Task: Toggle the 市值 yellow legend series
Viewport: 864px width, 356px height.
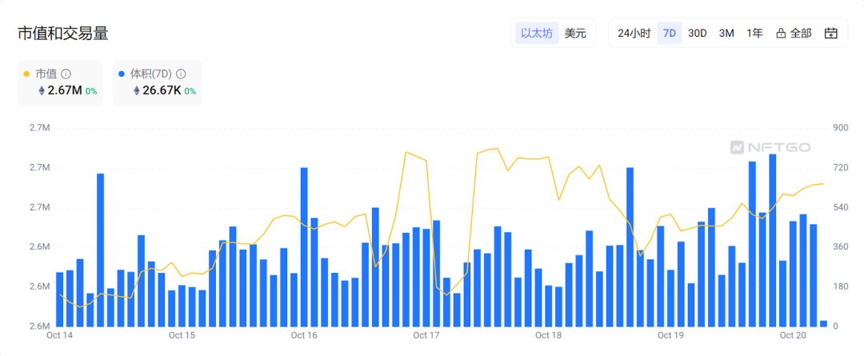Action: [61, 82]
